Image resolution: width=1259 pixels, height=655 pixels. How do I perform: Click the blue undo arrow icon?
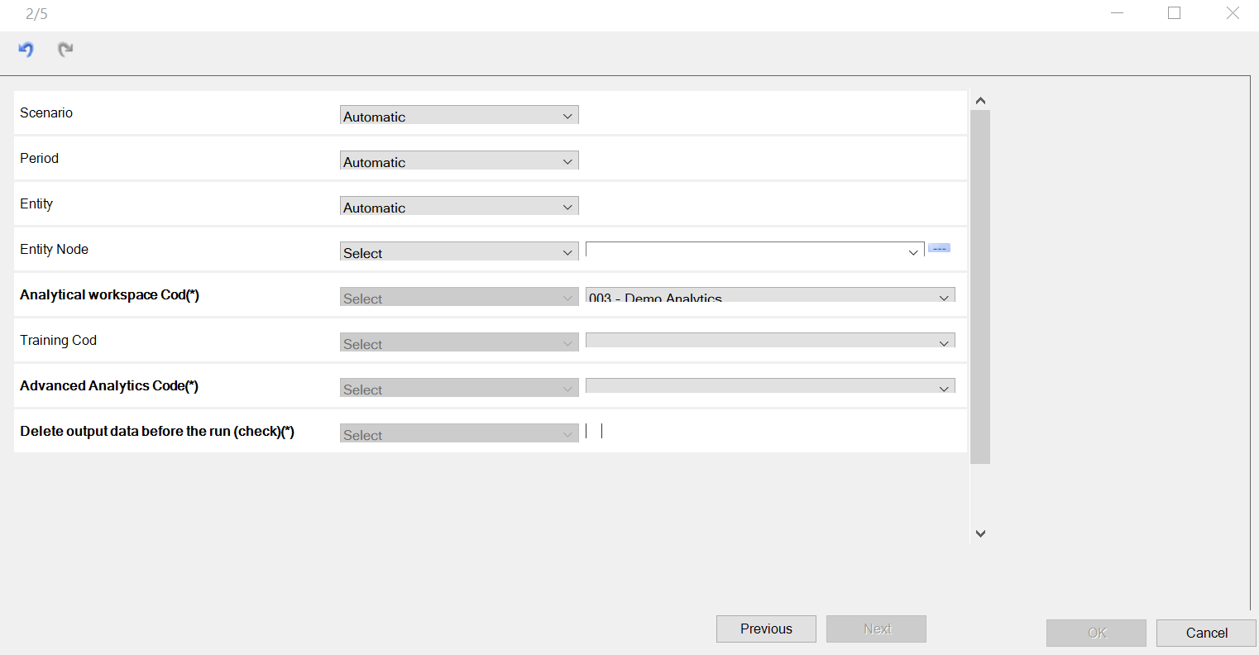26,50
